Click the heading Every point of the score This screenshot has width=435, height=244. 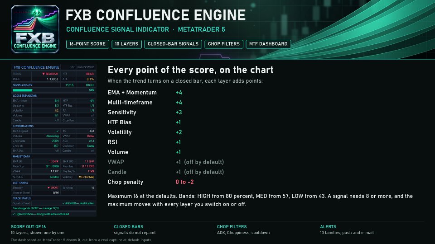191,70
